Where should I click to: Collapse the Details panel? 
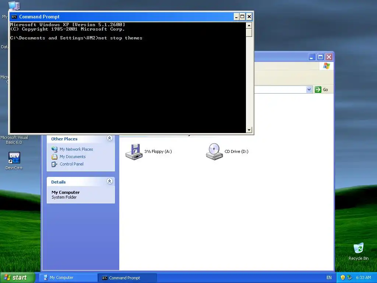(109, 181)
